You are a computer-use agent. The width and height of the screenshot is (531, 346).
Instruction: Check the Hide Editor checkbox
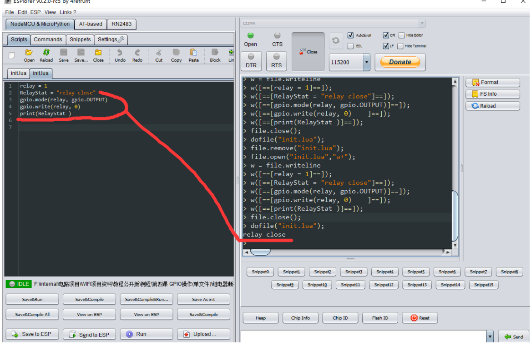[x=402, y=35]
